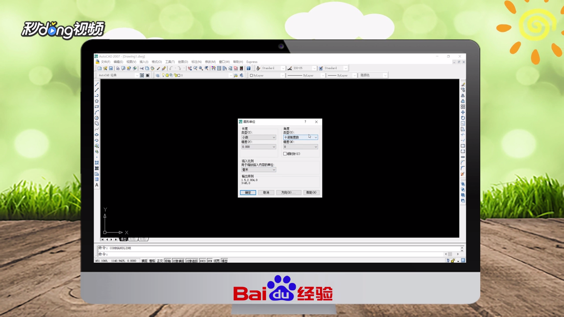
Task: Select the Pan Realtime hand icon
Action: 189,68
